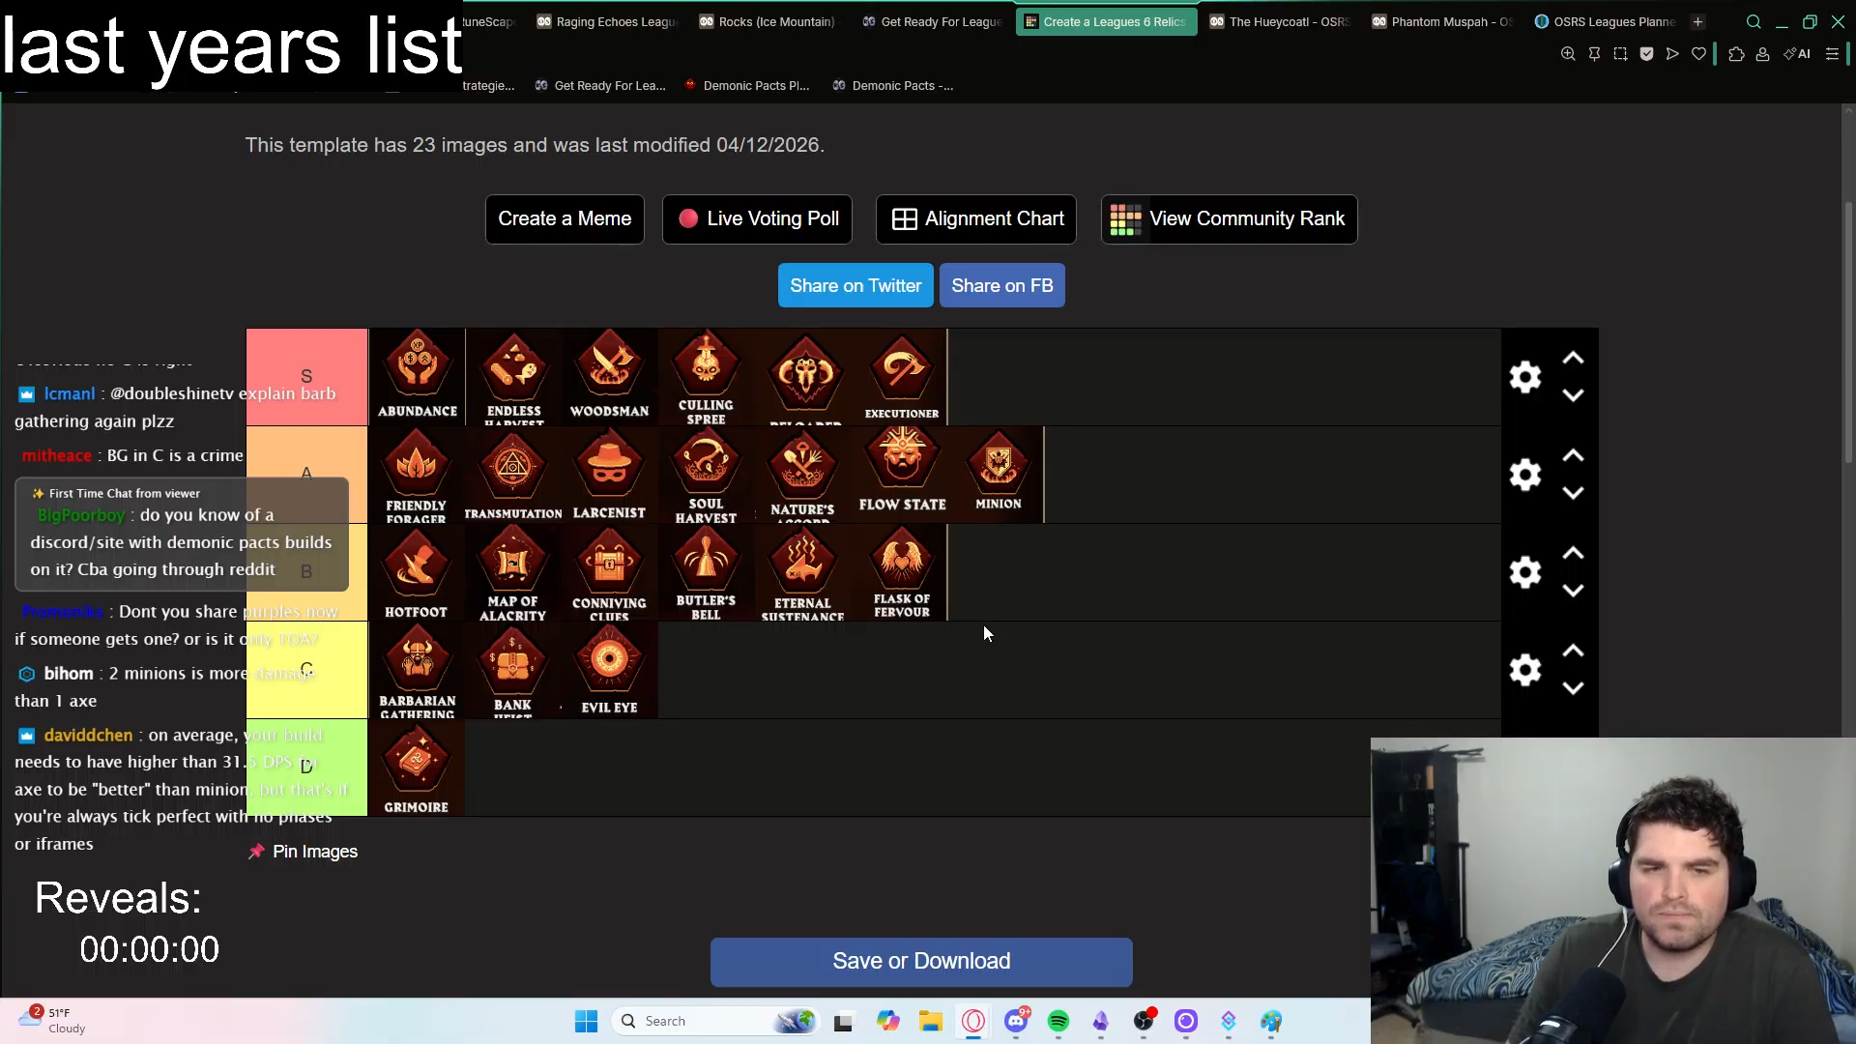Click the Windows taskbar search field
Viewport: 1856px width, 1044px height.
point(706,1021)
